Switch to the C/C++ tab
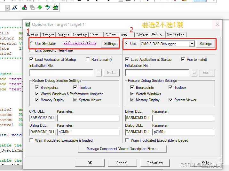Image resolution: width=229 pixels, height=171 pixels. tap(111, 35)
